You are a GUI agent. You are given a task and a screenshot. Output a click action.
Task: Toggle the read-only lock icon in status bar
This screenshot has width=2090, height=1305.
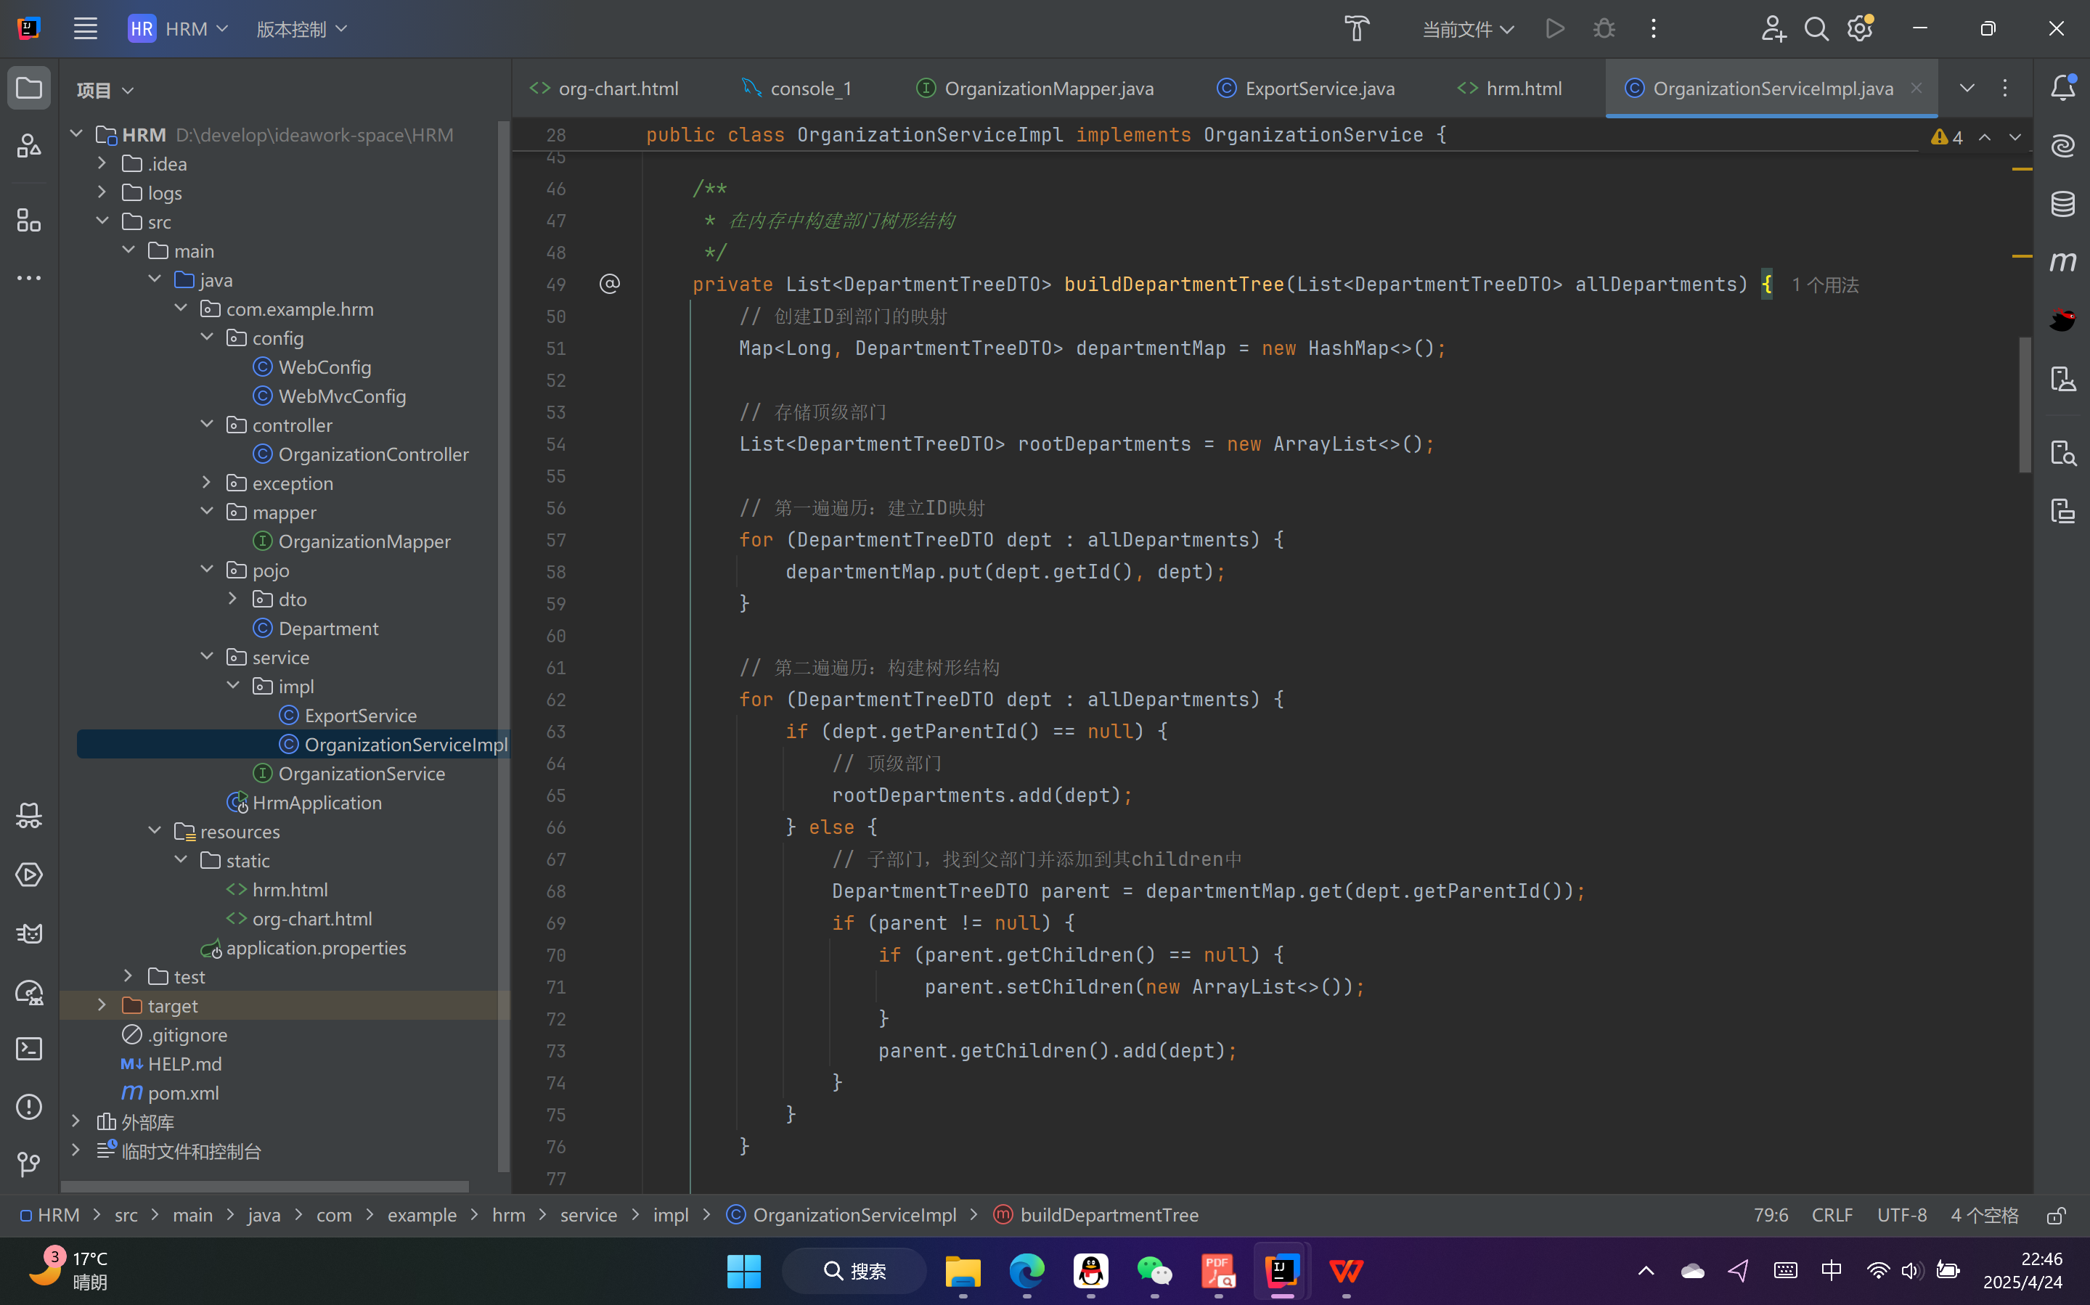tap(2055, 1215)
